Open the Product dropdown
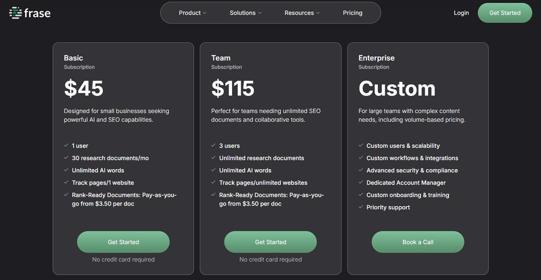Viewport: 541px width, 280px height. tap(192, 12)
